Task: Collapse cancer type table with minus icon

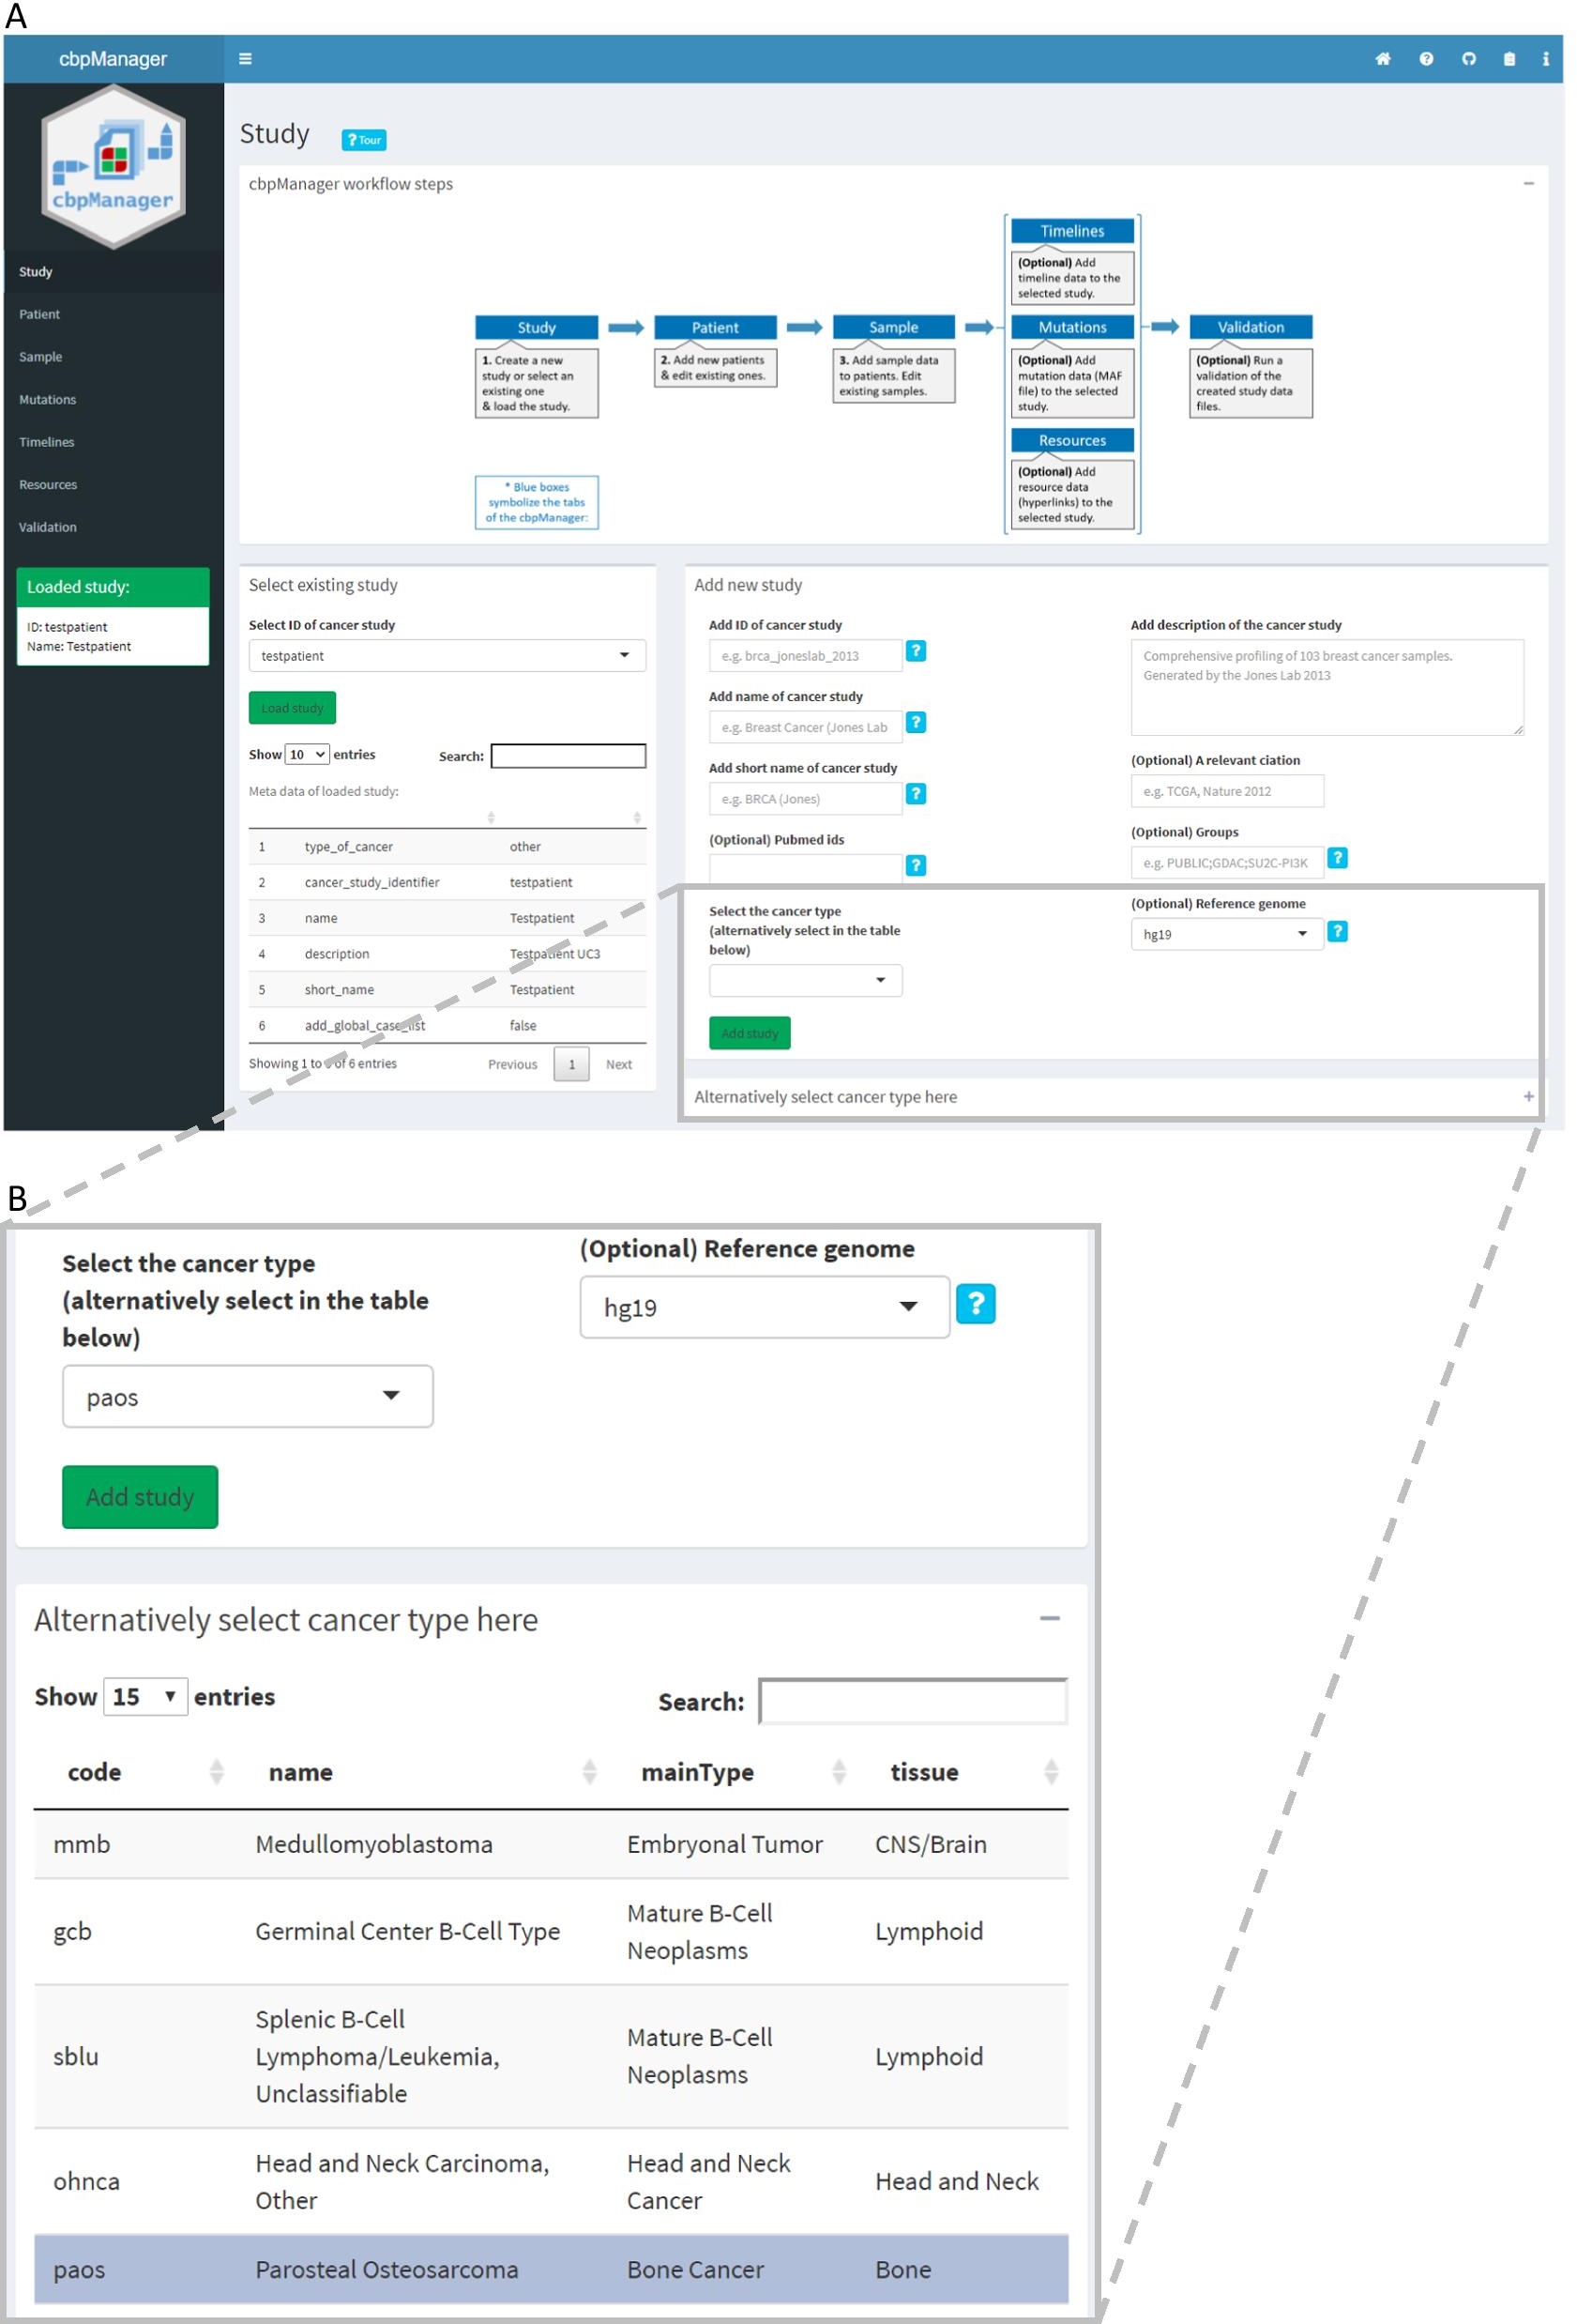Action: [1050, 1618]
